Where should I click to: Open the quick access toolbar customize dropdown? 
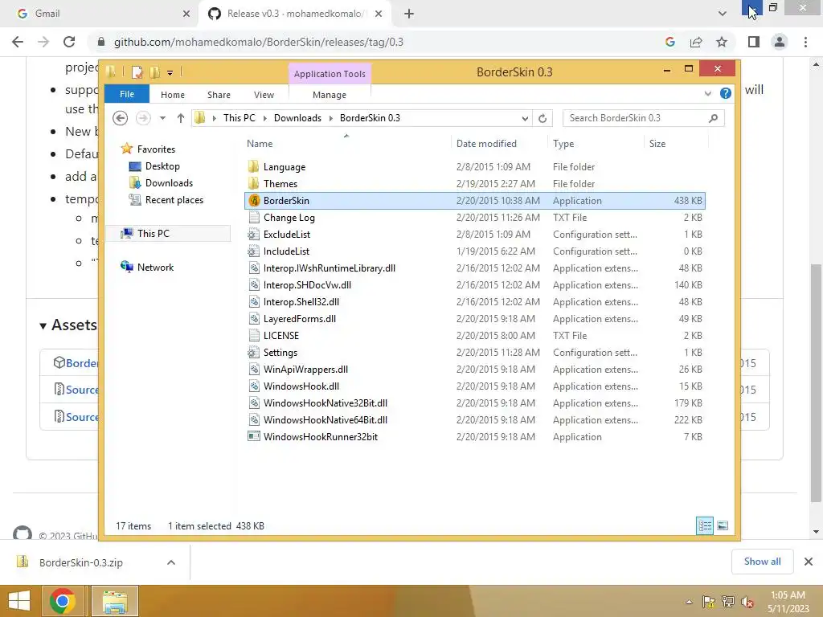(x=170, y=73)
